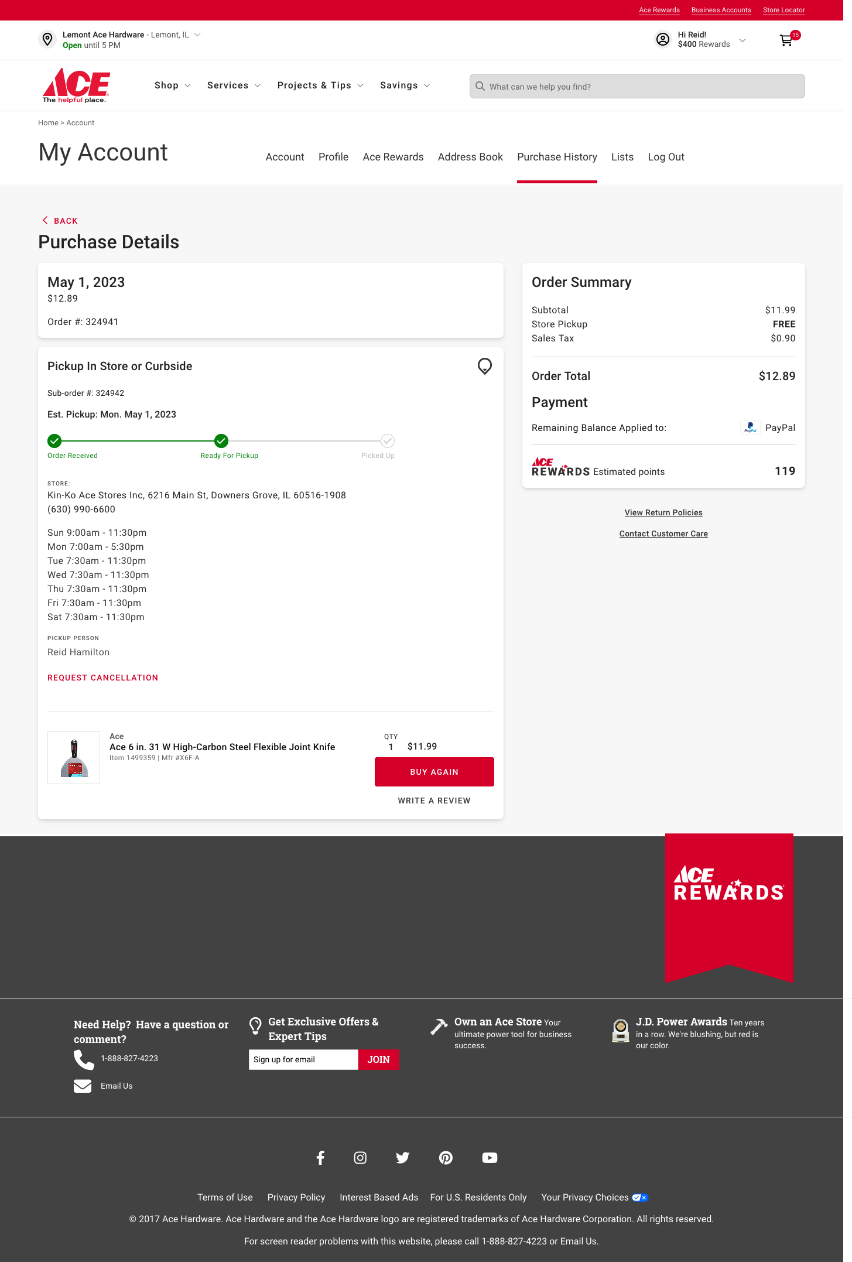852x1262 pixels.
Task: Click the BUY AGAIN button
Action: coord(434,772)
